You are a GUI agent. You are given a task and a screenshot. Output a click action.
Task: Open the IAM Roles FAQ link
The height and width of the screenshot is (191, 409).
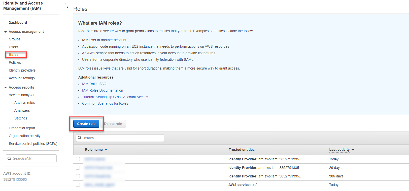coord(94,84)
